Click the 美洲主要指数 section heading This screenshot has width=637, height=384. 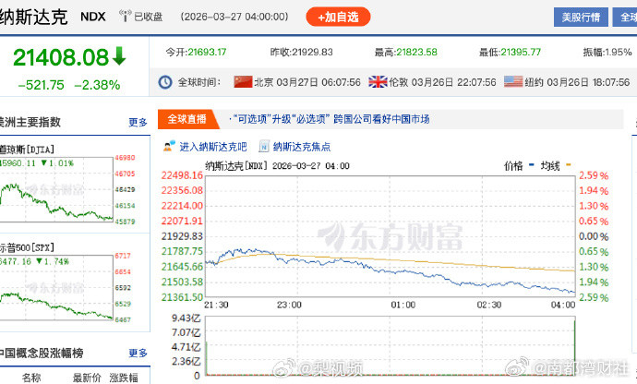[30, 122]
